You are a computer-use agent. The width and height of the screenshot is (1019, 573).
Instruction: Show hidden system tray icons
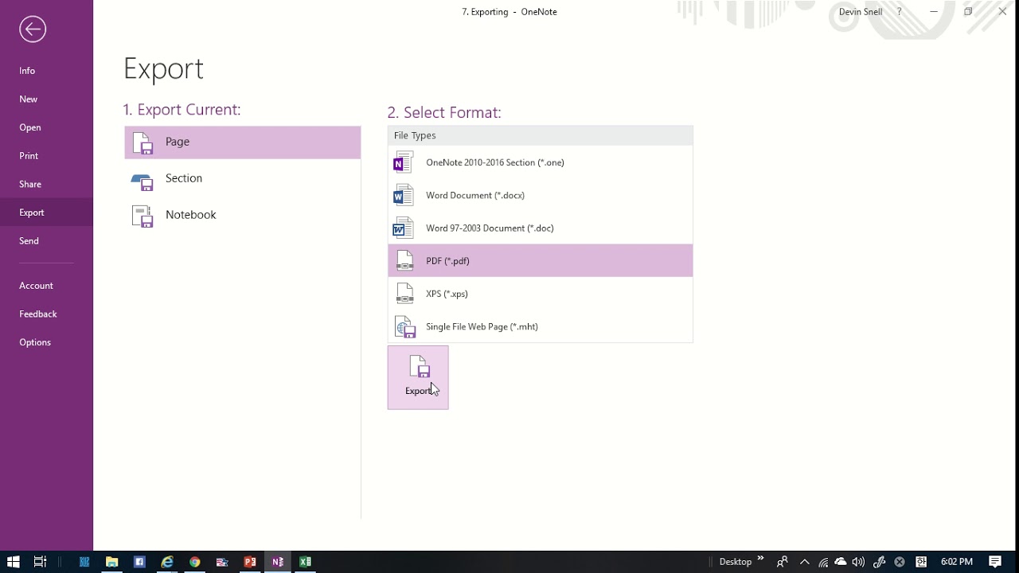(804, 562)
